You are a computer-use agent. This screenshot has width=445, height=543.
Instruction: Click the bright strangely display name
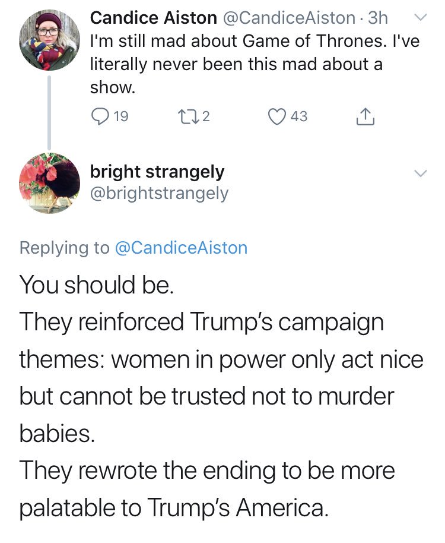pos(157,172)
